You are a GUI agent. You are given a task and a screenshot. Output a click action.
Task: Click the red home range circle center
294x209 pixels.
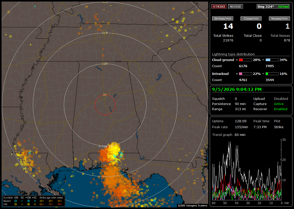click(x=105, y=105)
